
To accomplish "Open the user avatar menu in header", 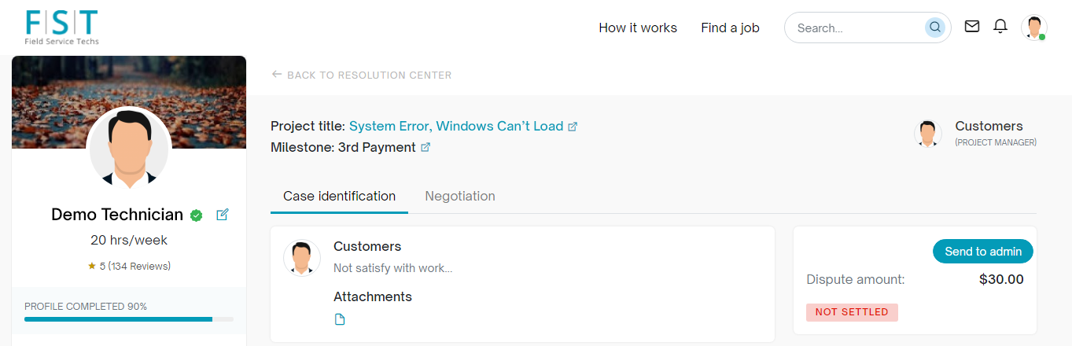I will pyautogui.click(x=1033, y=28).
